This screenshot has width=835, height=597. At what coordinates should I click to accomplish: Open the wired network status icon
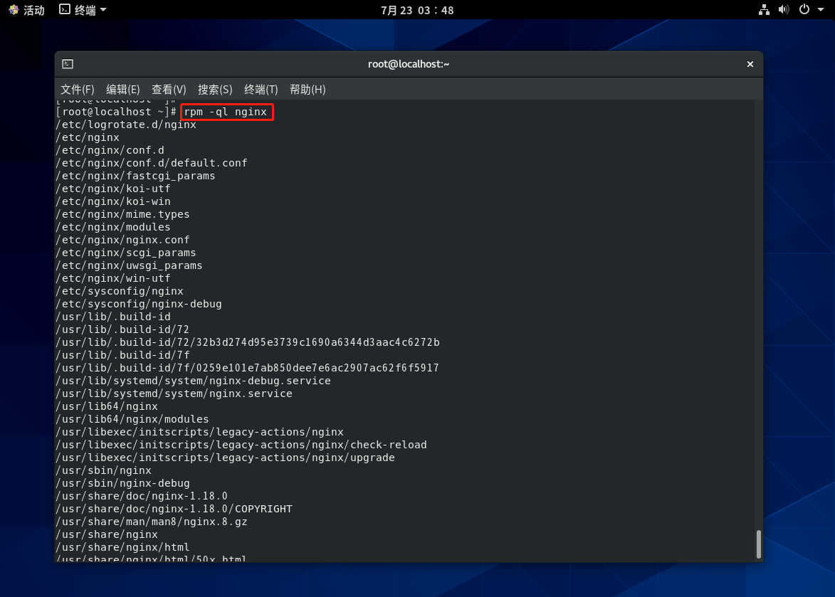764,10
